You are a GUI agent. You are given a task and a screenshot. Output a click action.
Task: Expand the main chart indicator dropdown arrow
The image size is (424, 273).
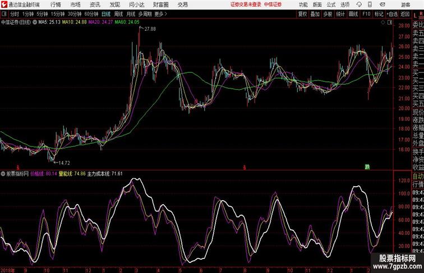point(35,22)
